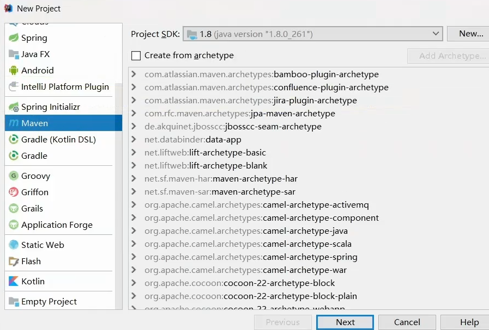This screenshot has height=330, width=489.
Task: Expand cocoon-22-archetype-block-plain tree node
Action: click(134, 296)
